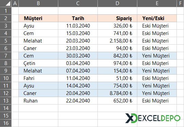This screenshot has width=184, height=127.
Task: Click the Müşteri header cell
Action: (38, 18)
